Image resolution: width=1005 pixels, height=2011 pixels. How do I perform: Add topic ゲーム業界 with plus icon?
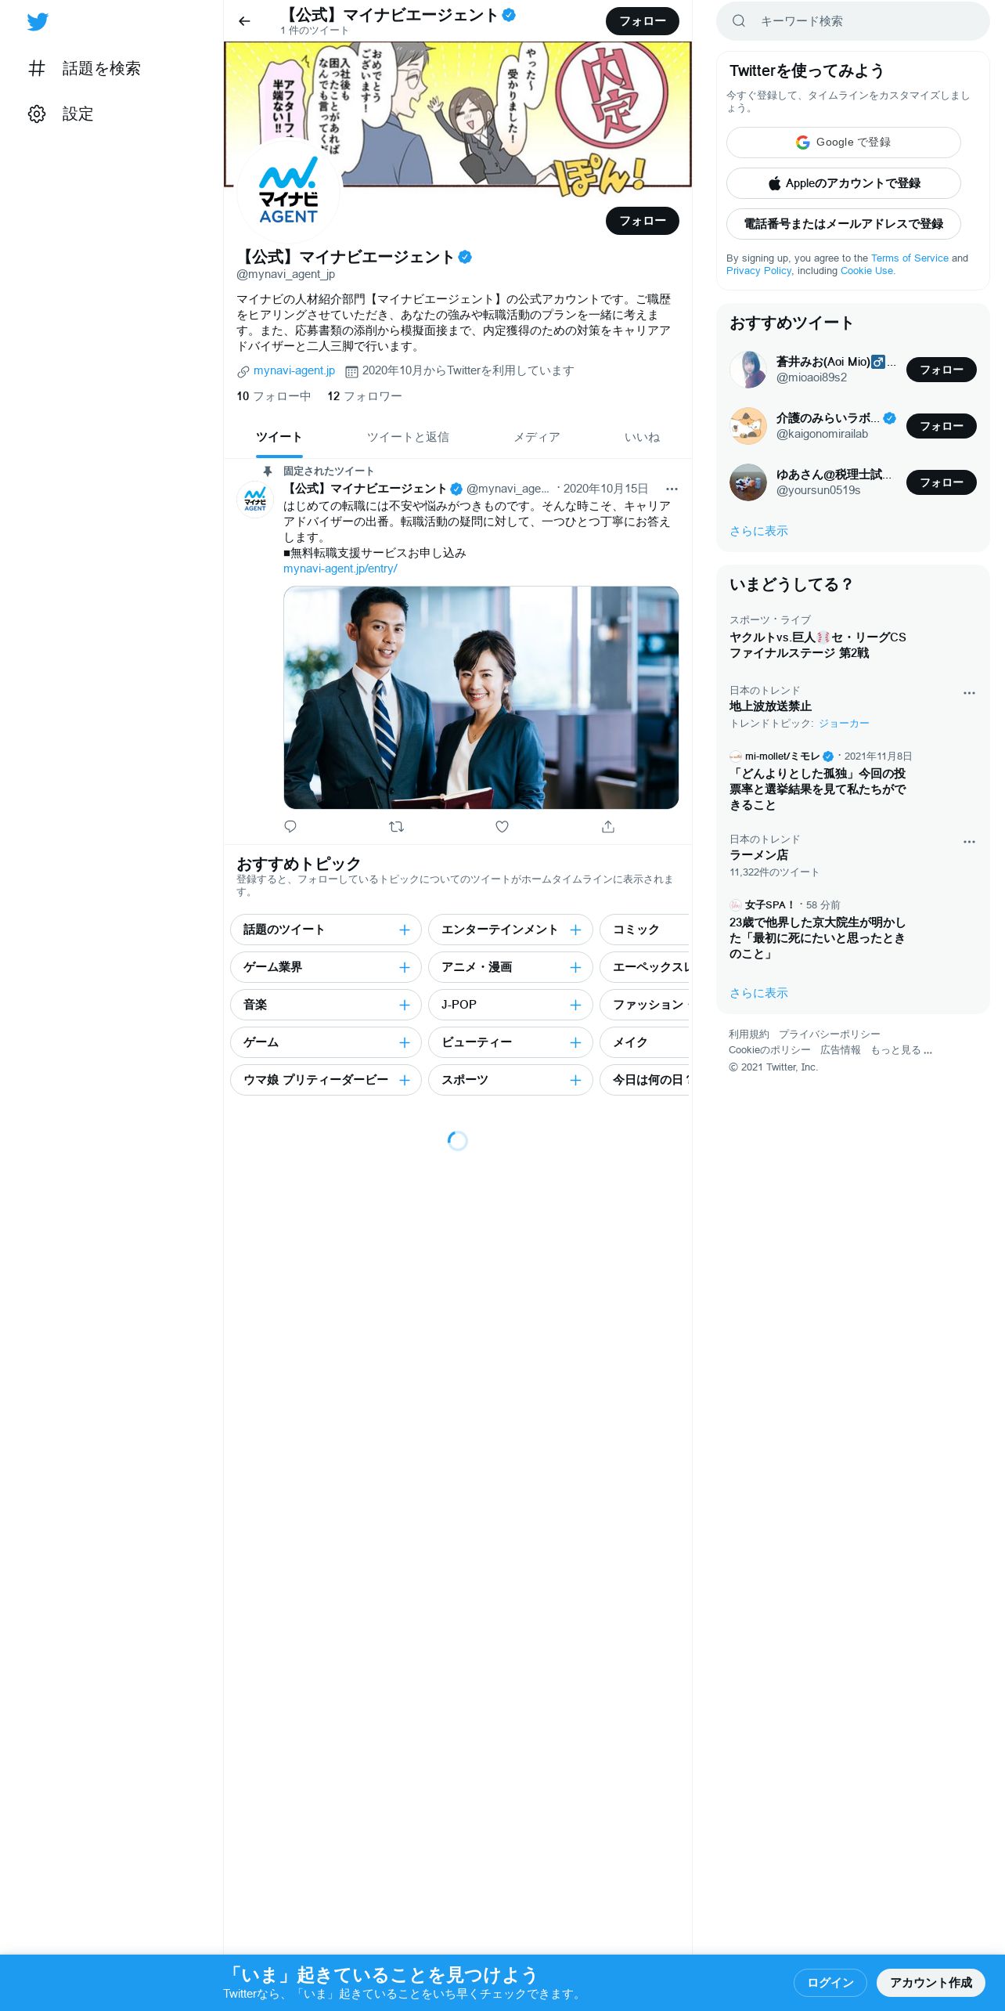pyautogui.click(x=404, y=967)
